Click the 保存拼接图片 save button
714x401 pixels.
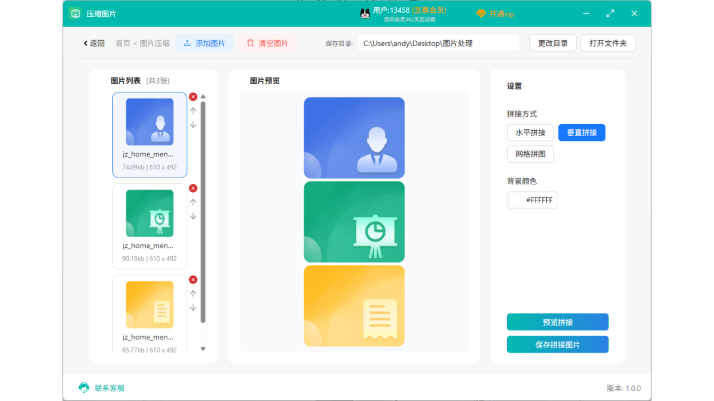pos(557,344)
